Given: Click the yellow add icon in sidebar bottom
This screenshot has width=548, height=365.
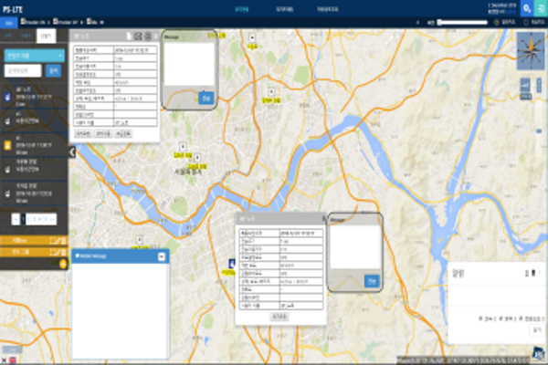Looking at the screenshot, I should (62, 264).
